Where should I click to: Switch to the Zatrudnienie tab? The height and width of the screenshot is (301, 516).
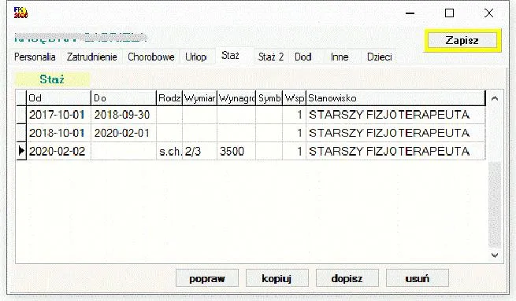92,57
